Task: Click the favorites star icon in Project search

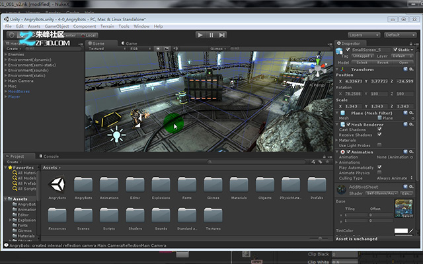Action: coord(327,162)
